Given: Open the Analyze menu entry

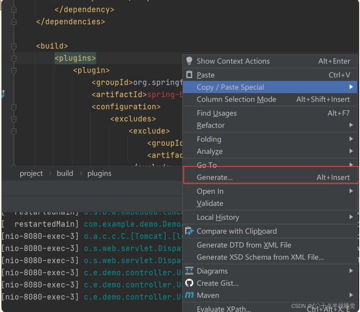Looking at the screenshot, I should [270, 151].
